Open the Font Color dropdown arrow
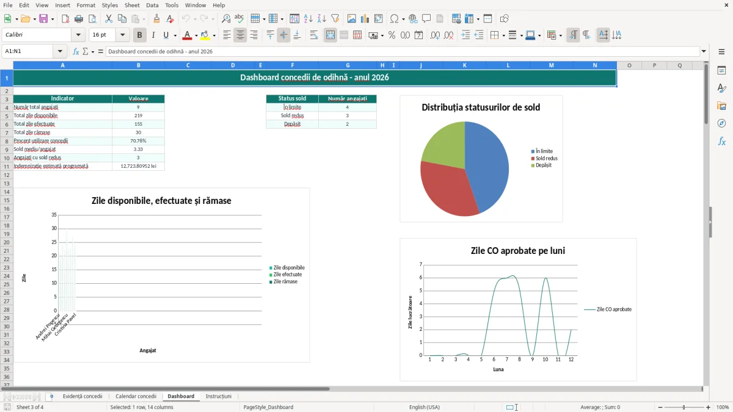733x412 pixels. [x=196, y=35]
